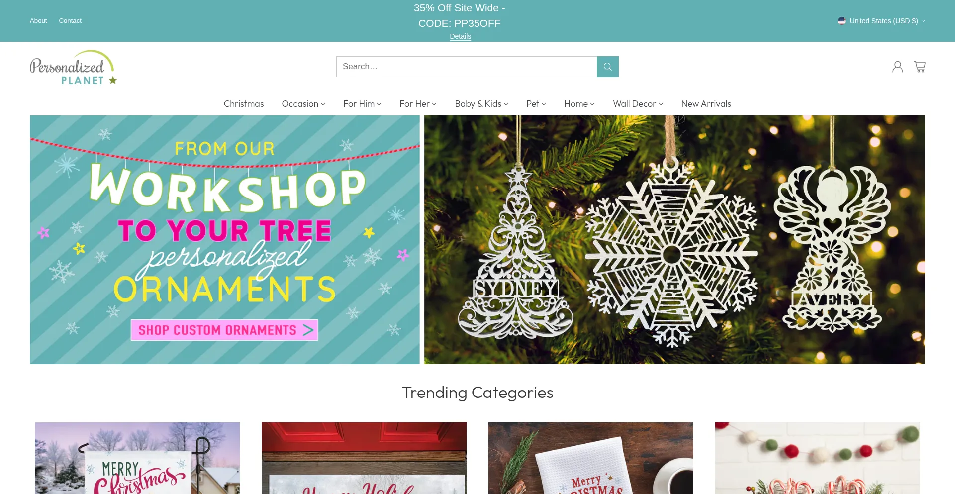Click the Personalized Planet logo
This screenshot has height=494, width=955.
coord(73,67)
